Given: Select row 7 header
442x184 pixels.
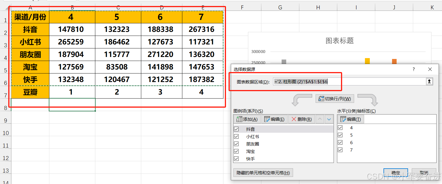Looking at the screenshot, I should coord(5,92).
